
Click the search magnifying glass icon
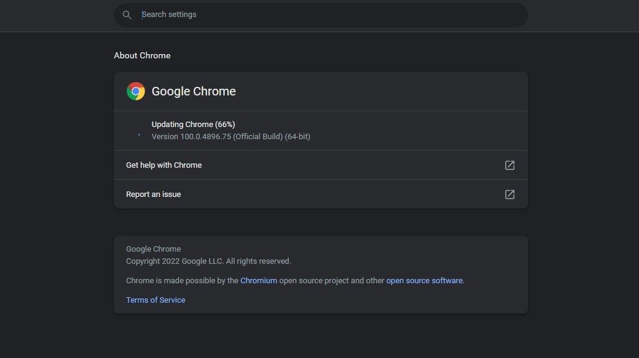point(127,14)
